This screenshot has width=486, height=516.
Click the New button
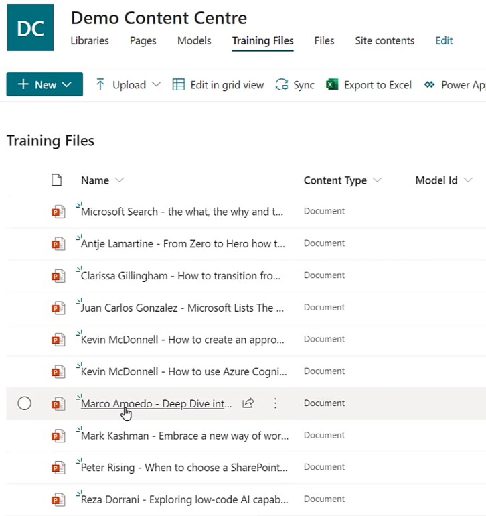tap(45, 84)
